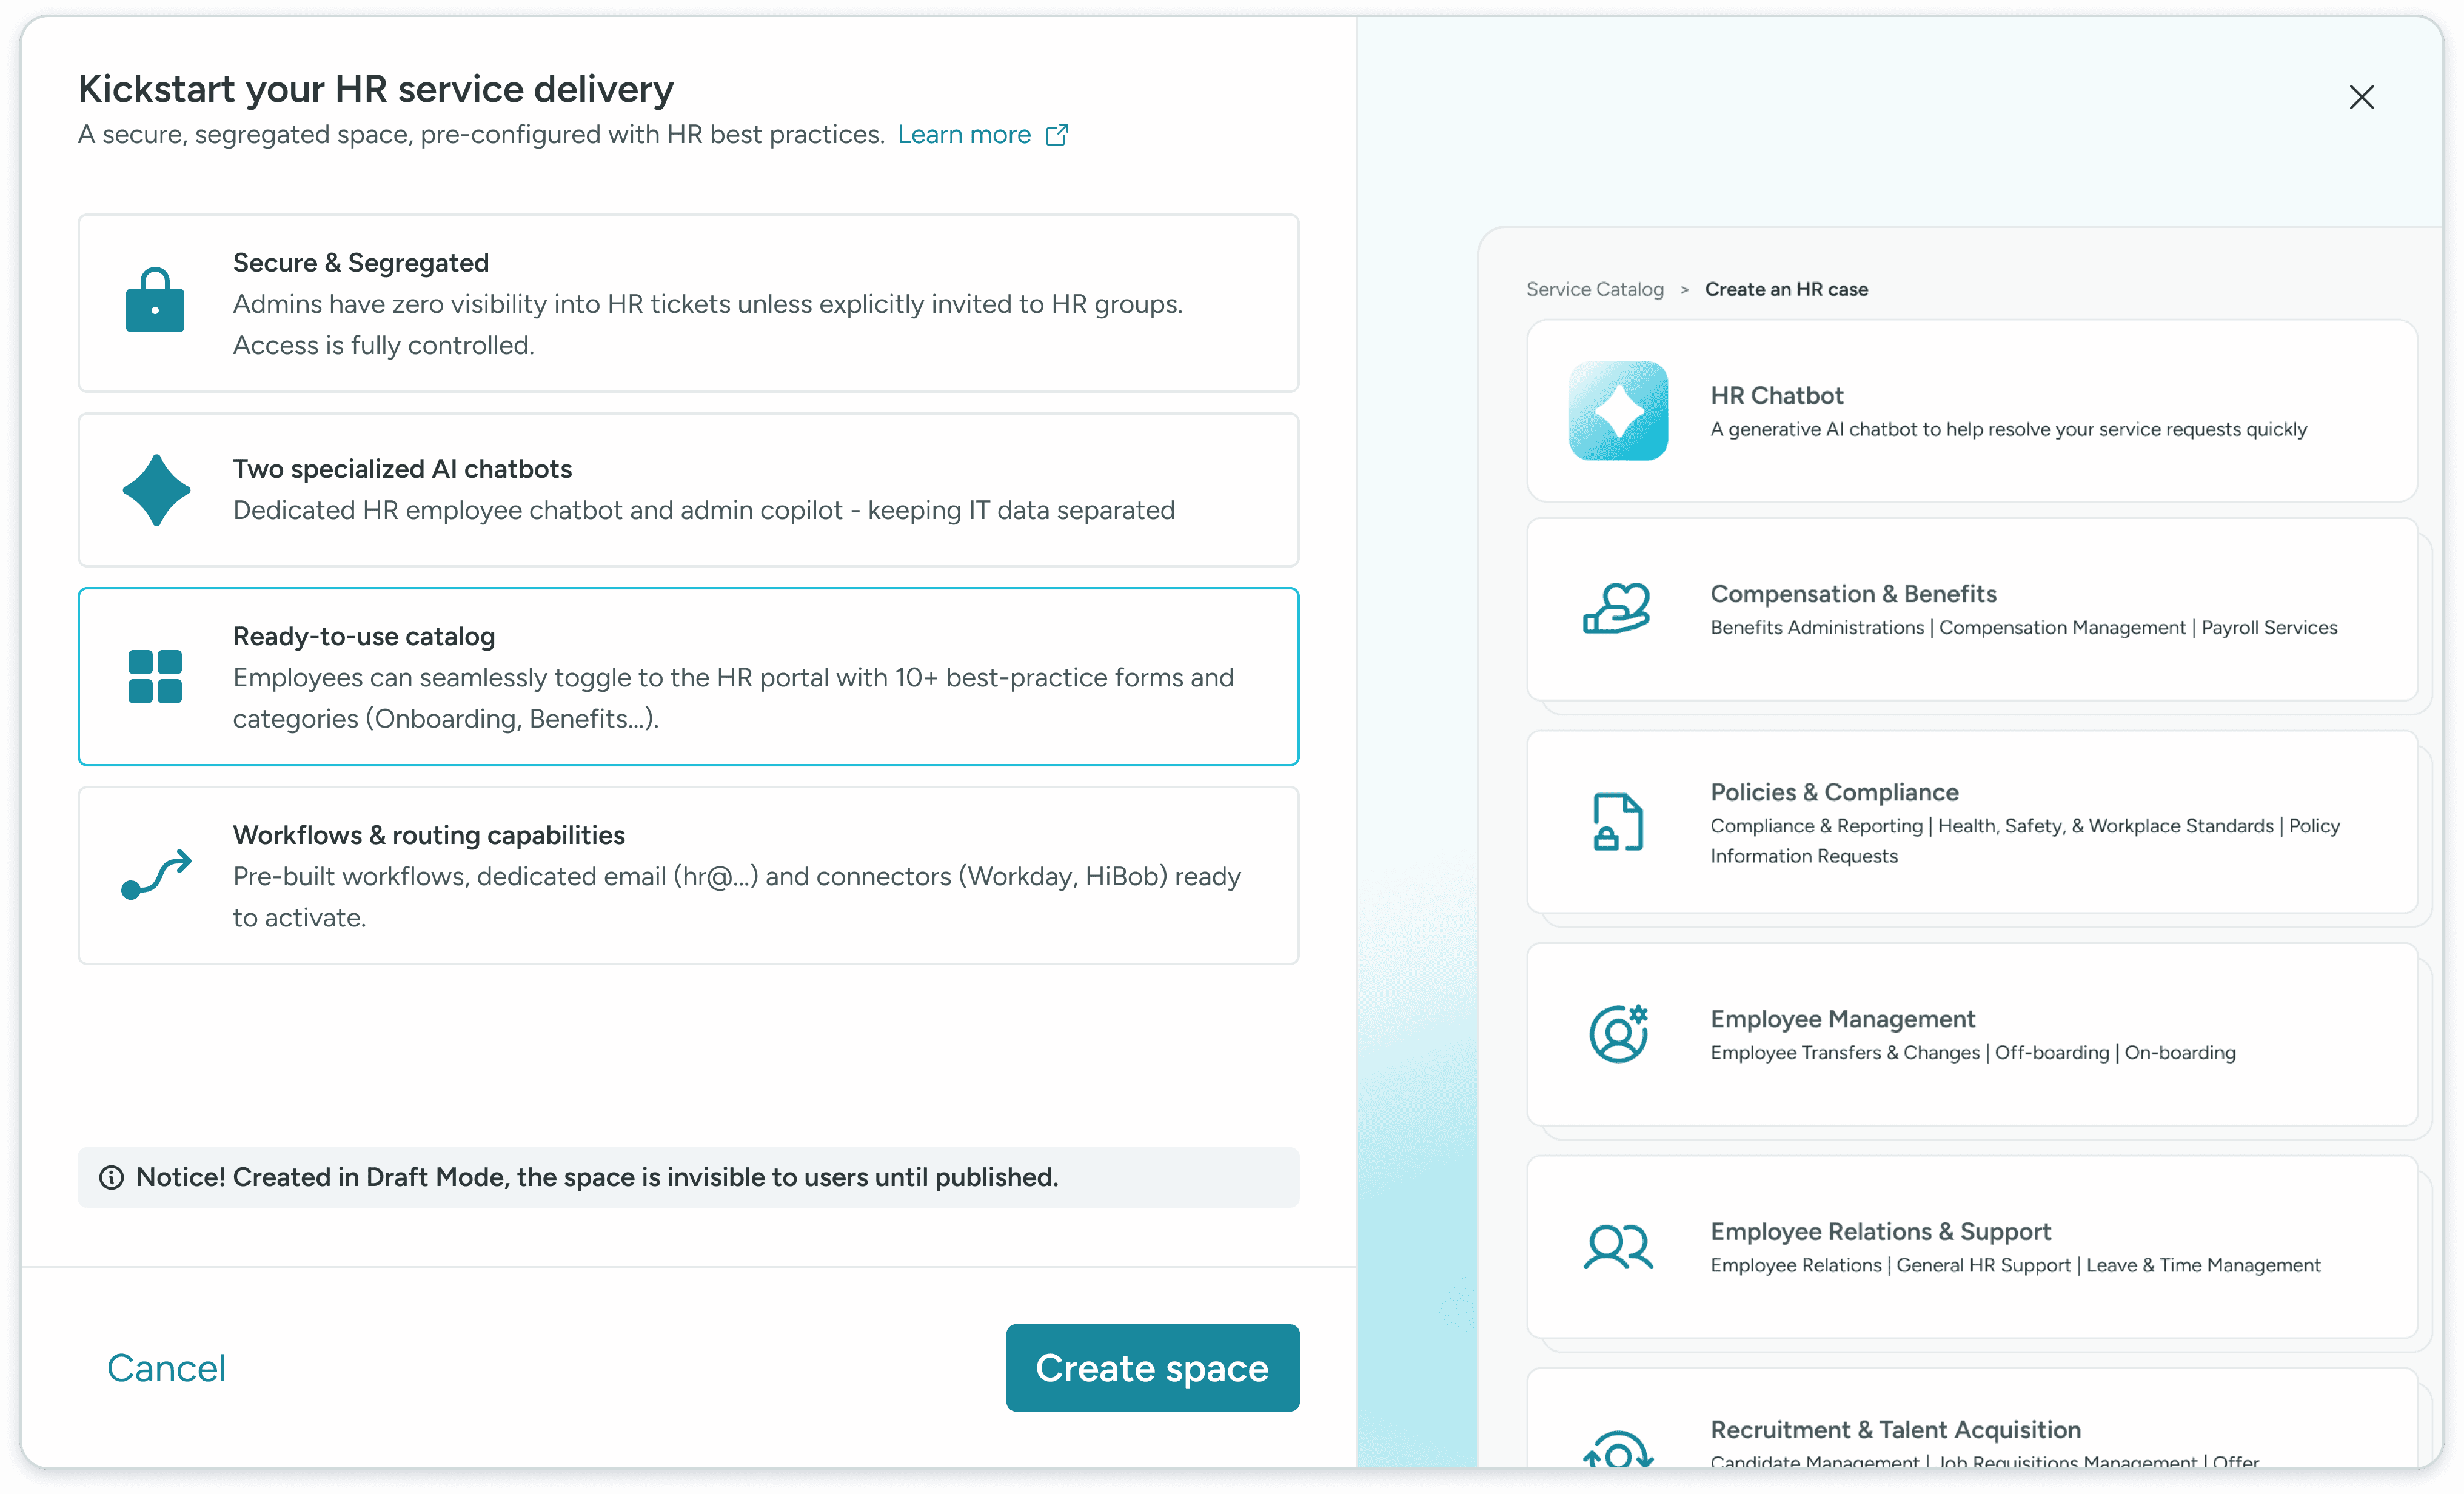
Task: Click Service Catalog breadcrumb
Action: pos(1595,289)
